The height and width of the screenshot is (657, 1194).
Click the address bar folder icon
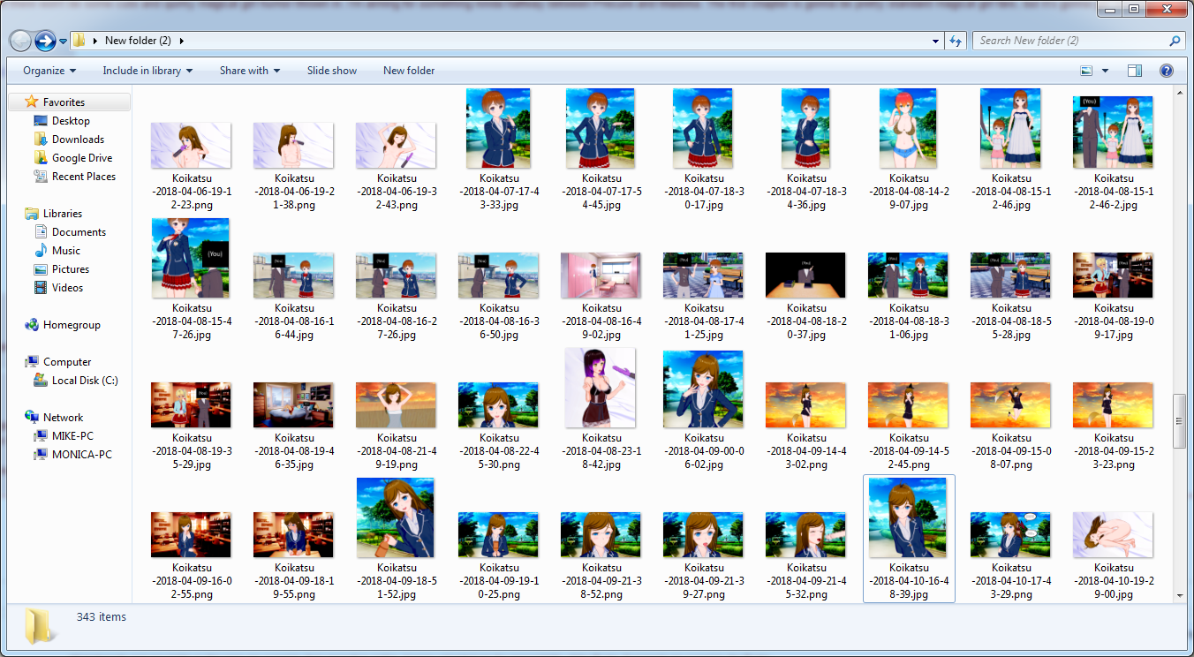(x=79, y=41)
